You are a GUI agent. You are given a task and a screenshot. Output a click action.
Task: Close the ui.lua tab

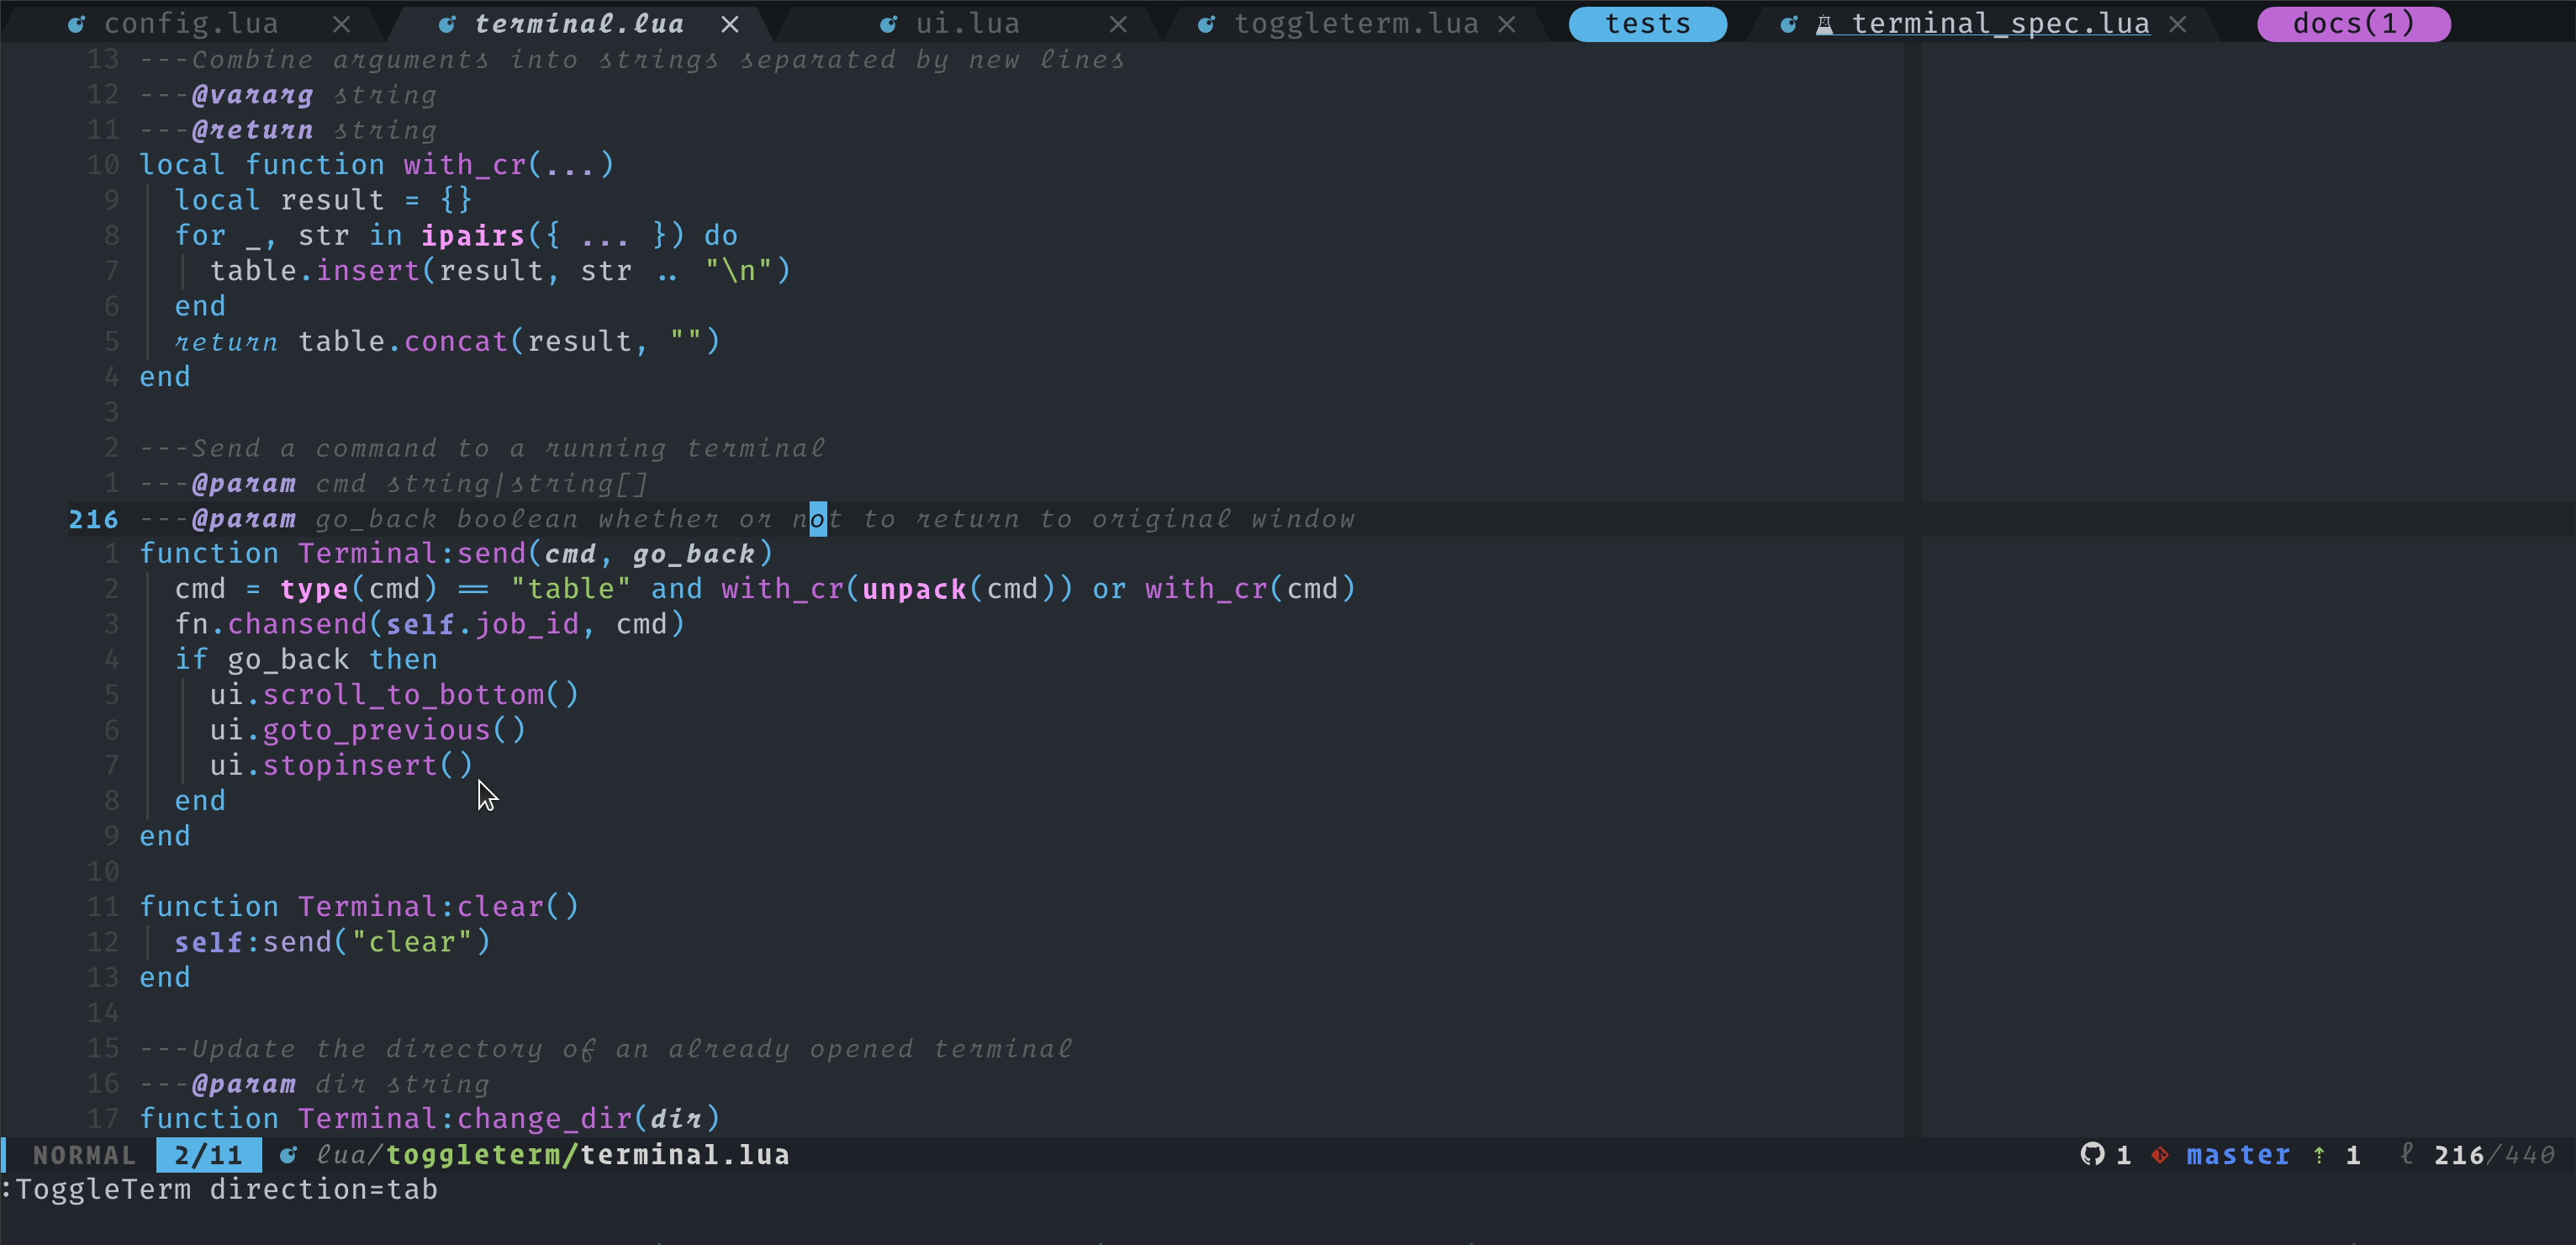coord(1119,24)
